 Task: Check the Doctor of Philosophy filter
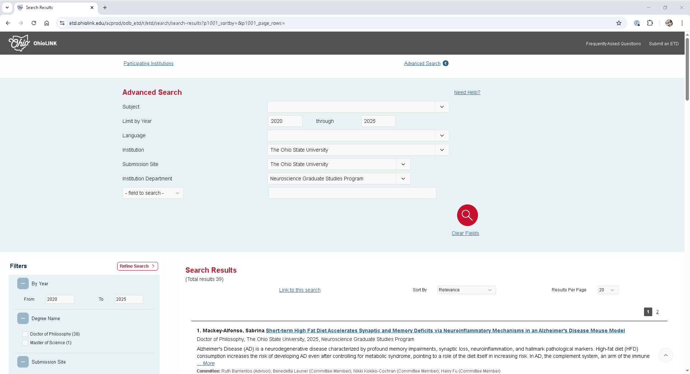pos(25,334)
